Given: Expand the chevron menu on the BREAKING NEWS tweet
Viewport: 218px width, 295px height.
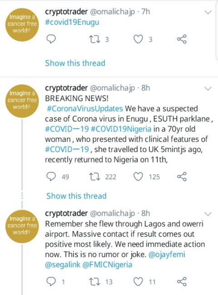Looking at the screenshot, I should click(x=208, y=88).
